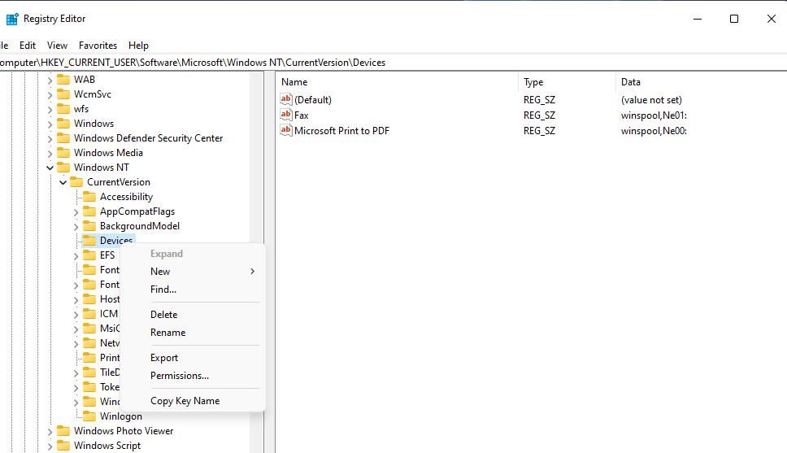The height and width of the screenshot is (453, 787).
Task: Sort values by the Type column header
Action: pyautogui.click(x=567, y=82)
